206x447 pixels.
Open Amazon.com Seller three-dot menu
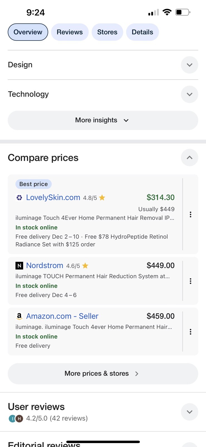pyautogui.click(x=190, y=332)
